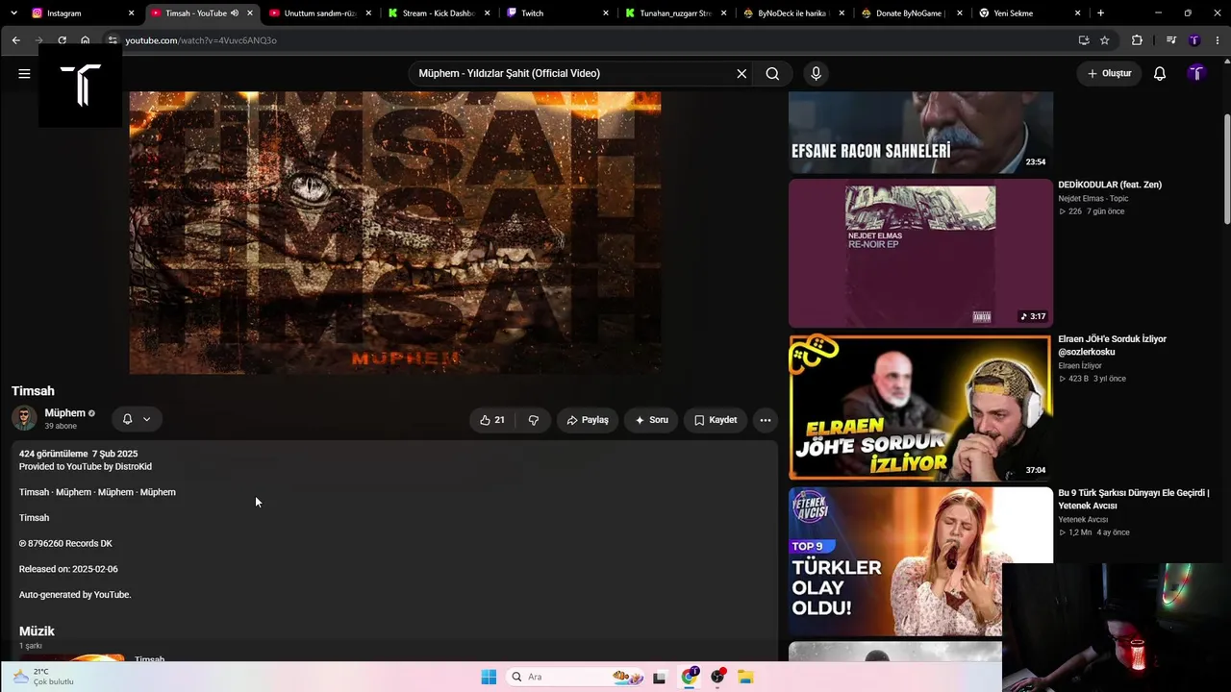Play the EFSANE RACON SAHNELERİ video thumbnail
1231x692 pixels.
[920, 133]
